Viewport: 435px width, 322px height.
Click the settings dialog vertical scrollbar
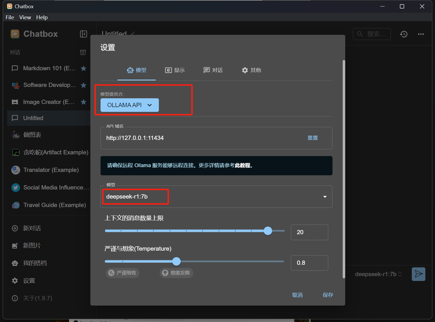tap(344, 169)
